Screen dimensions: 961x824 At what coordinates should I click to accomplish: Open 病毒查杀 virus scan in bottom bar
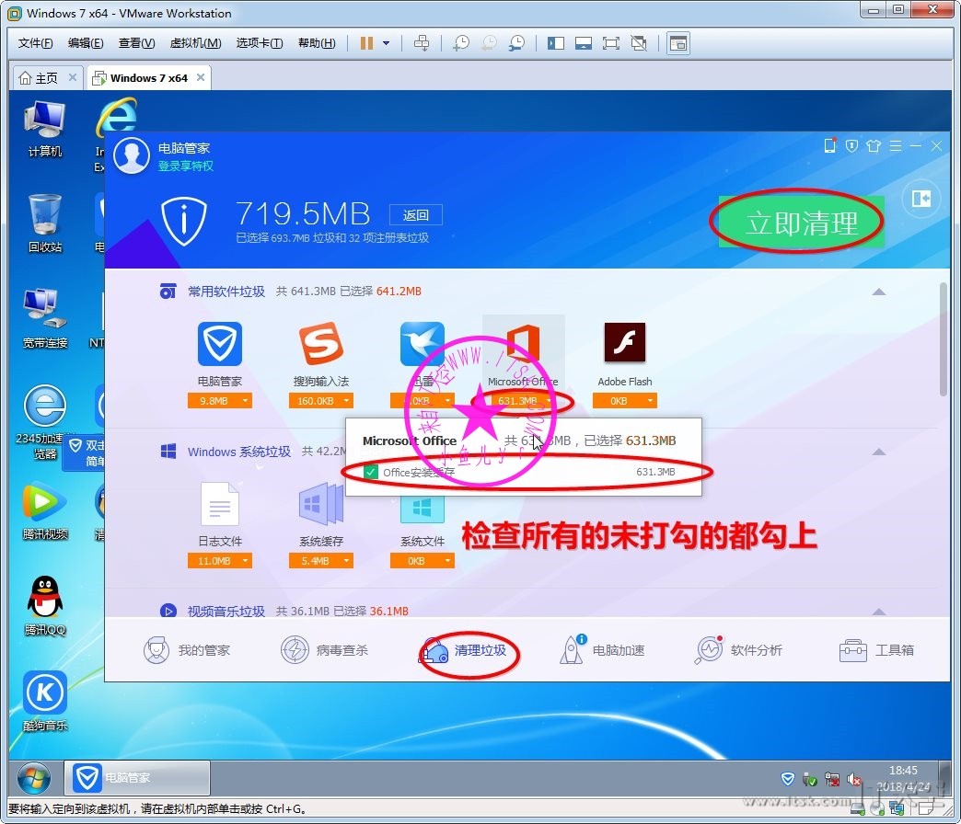pos(324,650)
